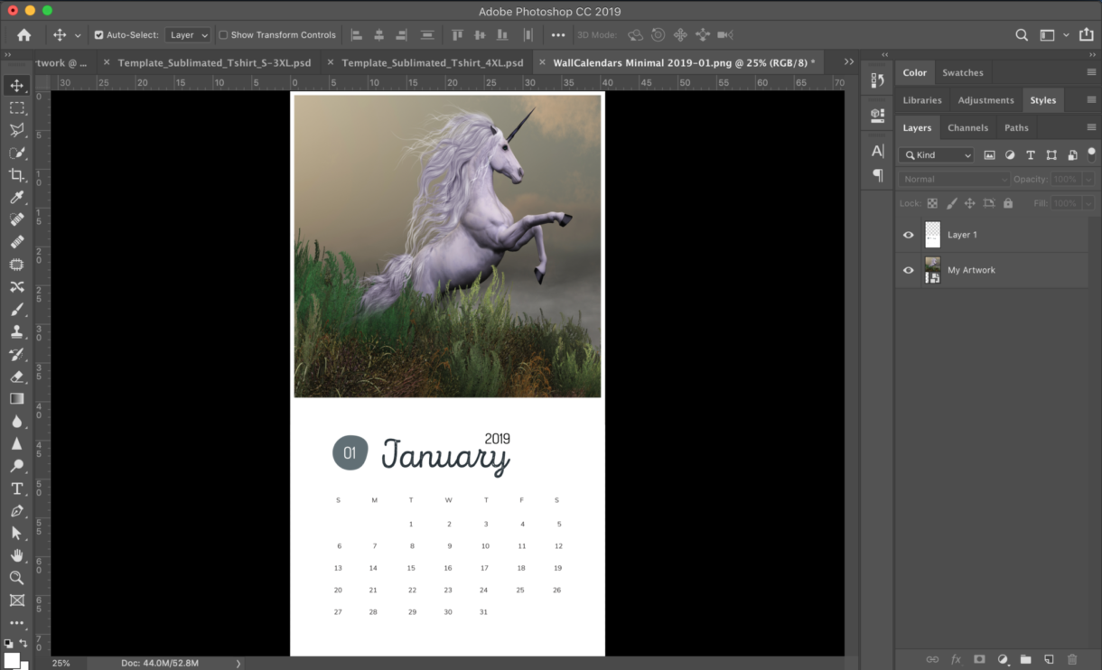1102x670 pixels.
Task: Open the Adjustments panel
Action: [985, 100]
